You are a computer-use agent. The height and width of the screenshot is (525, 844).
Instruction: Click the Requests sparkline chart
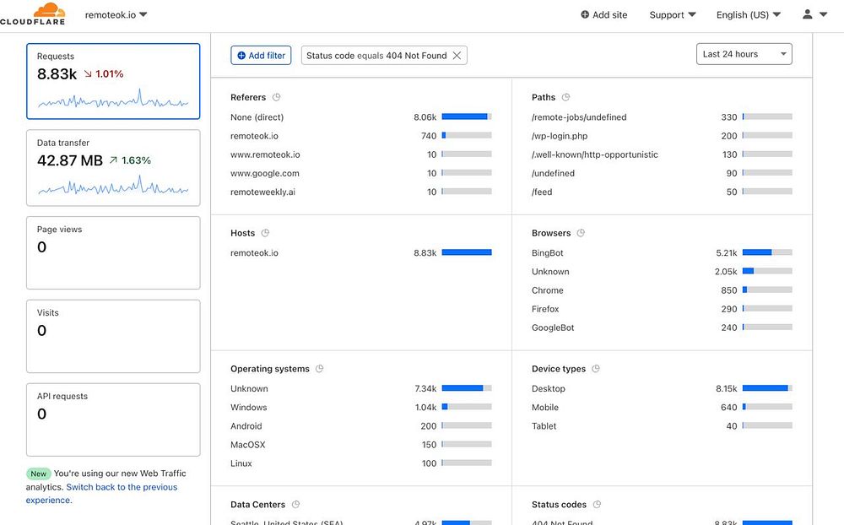[x=113, y=99]
